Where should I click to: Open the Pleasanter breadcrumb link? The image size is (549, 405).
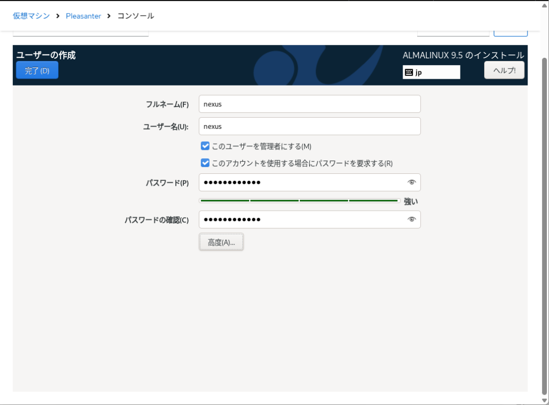(x=83, y=16)
